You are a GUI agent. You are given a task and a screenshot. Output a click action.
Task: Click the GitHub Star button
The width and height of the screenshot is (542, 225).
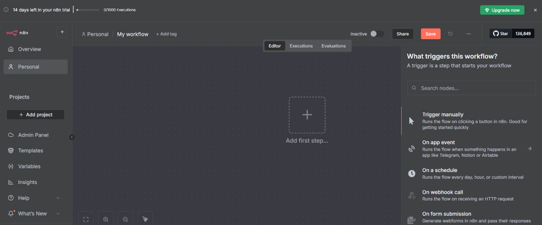tap(501, 33)
